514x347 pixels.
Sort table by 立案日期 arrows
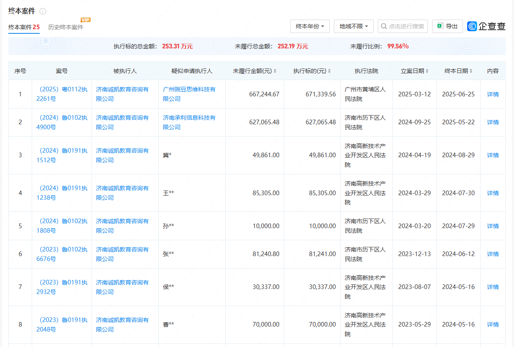[x=427, y=71]
